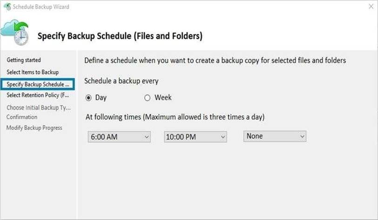Choose the Week schedule option
This screenshot has height=220, width=378.
click(x=148, y=98)
